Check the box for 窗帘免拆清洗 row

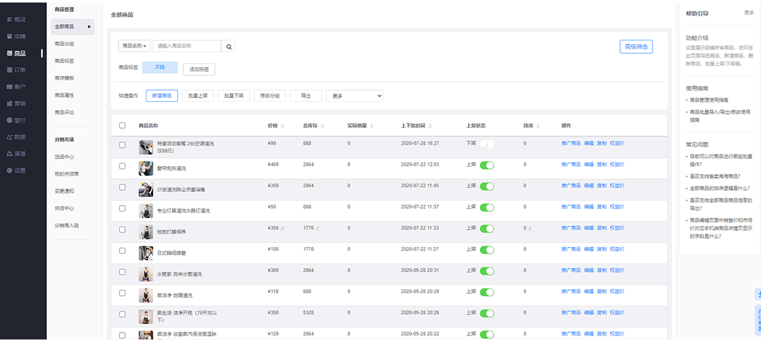click(122, 166)
